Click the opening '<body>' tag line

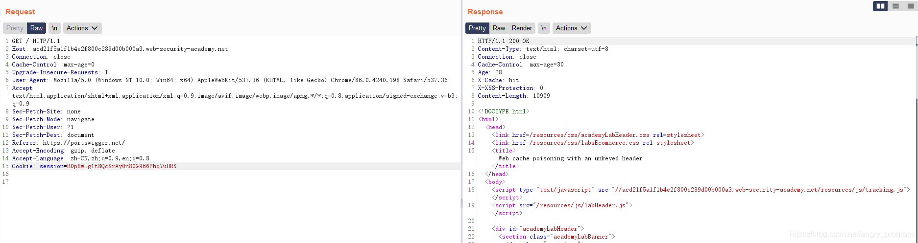[x=495, y=182]
